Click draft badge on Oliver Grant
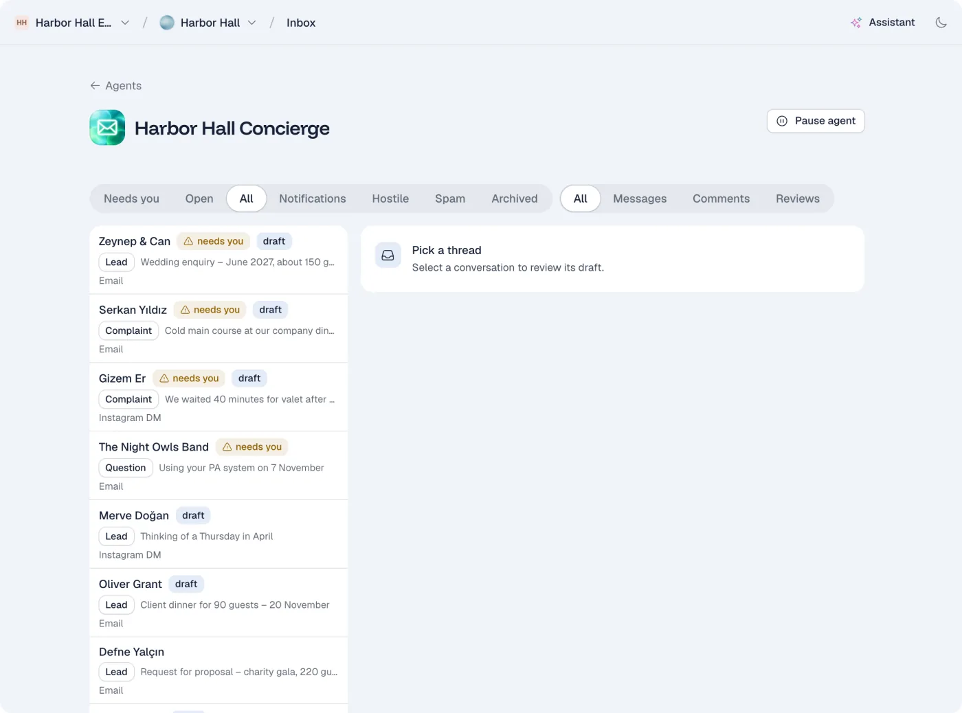Viewport: 962px width, 713px height. pyautogui.click(x=186, y=585)
